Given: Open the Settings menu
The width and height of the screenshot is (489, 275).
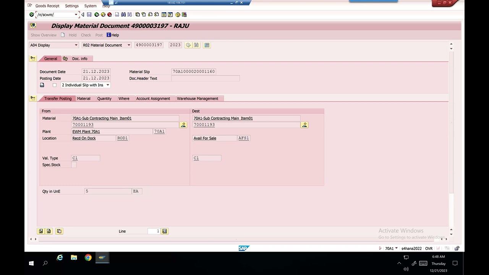Looking at the screenshot, I should coord(72,6).
